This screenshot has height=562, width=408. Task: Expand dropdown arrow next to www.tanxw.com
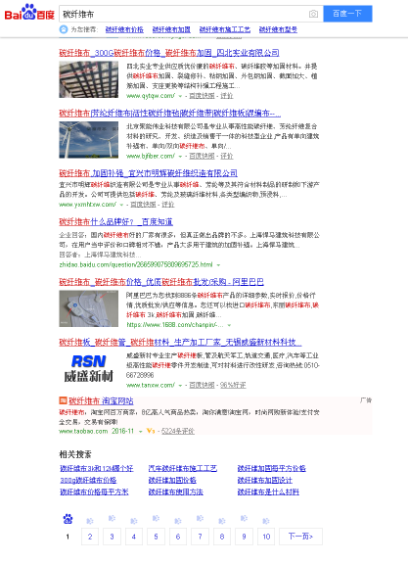point(180,386)
